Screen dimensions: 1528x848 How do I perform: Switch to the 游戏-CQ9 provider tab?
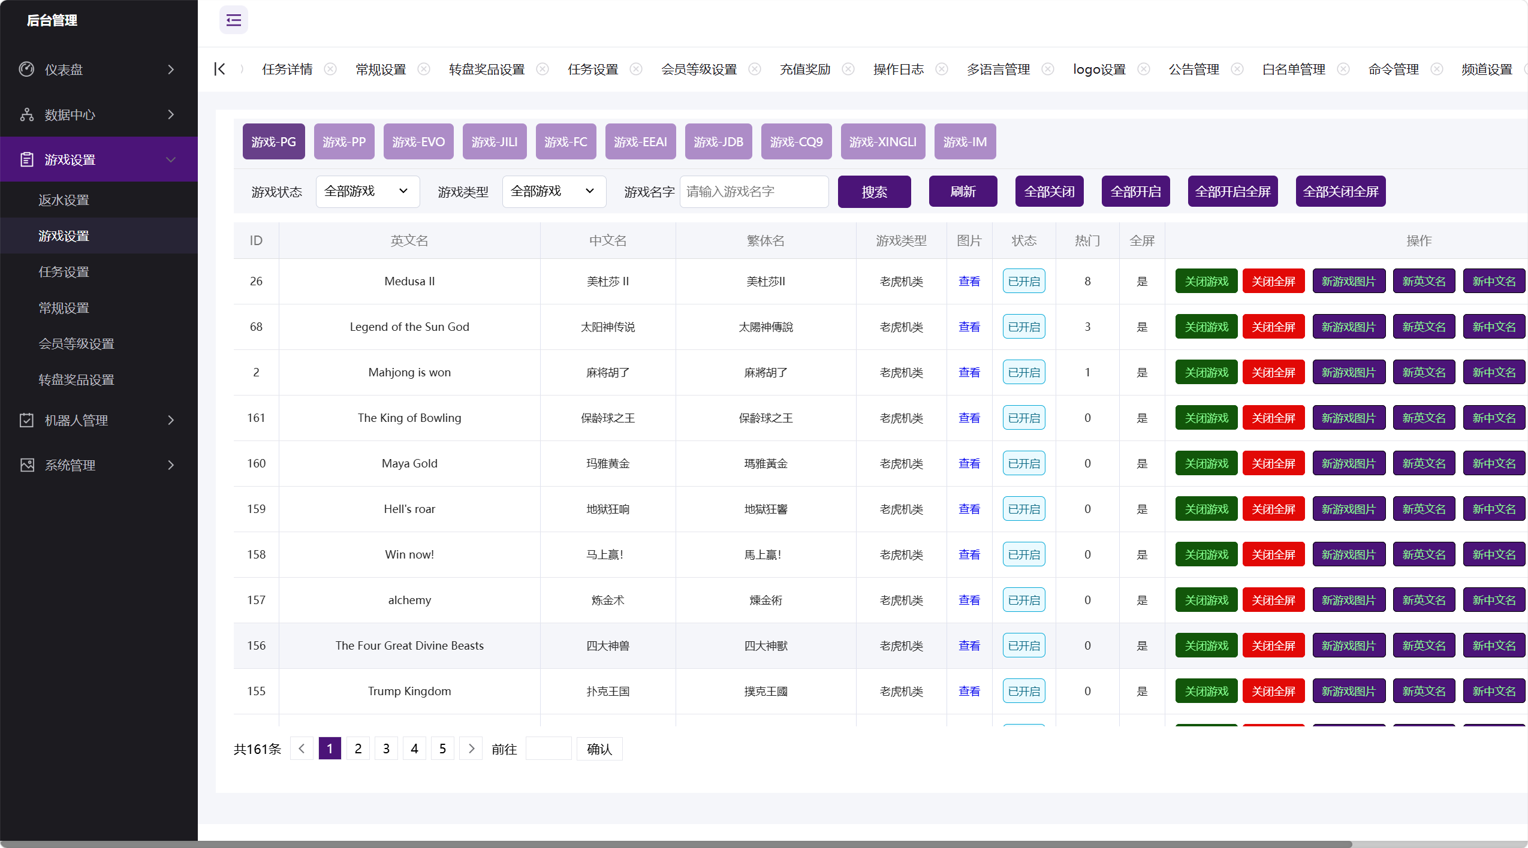point(796,141)
